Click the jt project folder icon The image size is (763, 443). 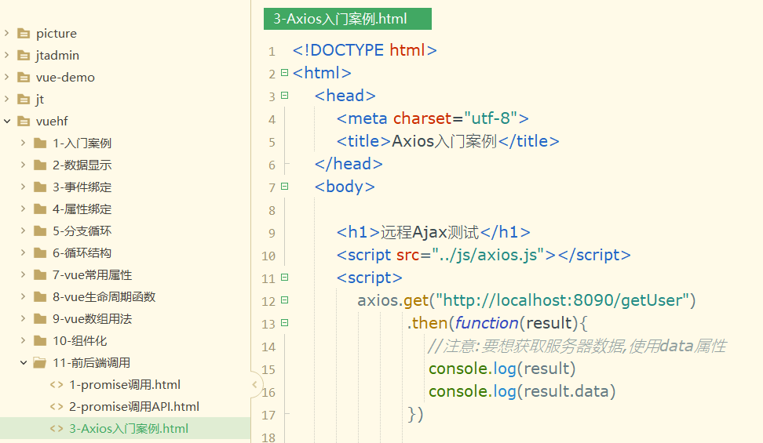tap(24, 100)
